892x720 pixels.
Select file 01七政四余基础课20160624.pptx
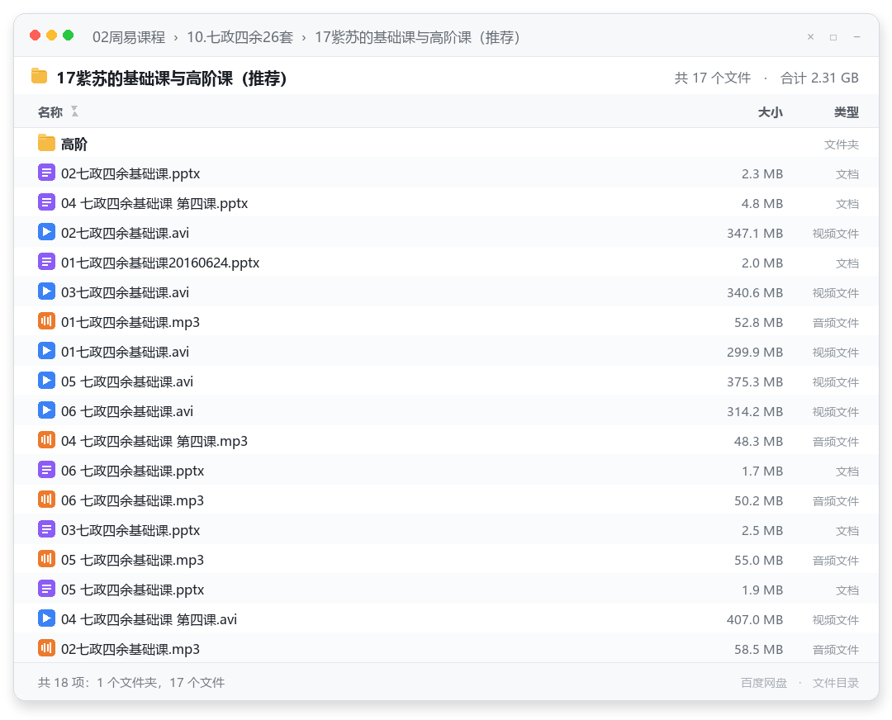click(160, 263)
